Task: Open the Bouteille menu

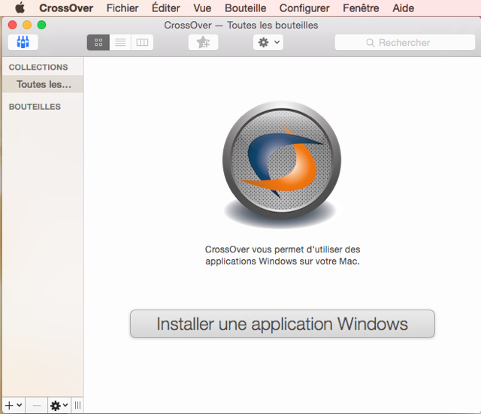Action: tap(246, 8)
